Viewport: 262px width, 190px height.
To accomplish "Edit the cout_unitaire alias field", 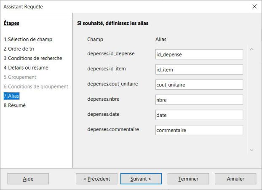I will 199,85.
